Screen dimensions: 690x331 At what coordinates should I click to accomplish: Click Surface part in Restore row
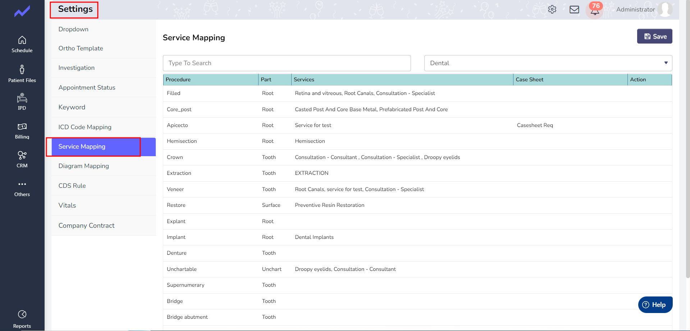[271, 205]
